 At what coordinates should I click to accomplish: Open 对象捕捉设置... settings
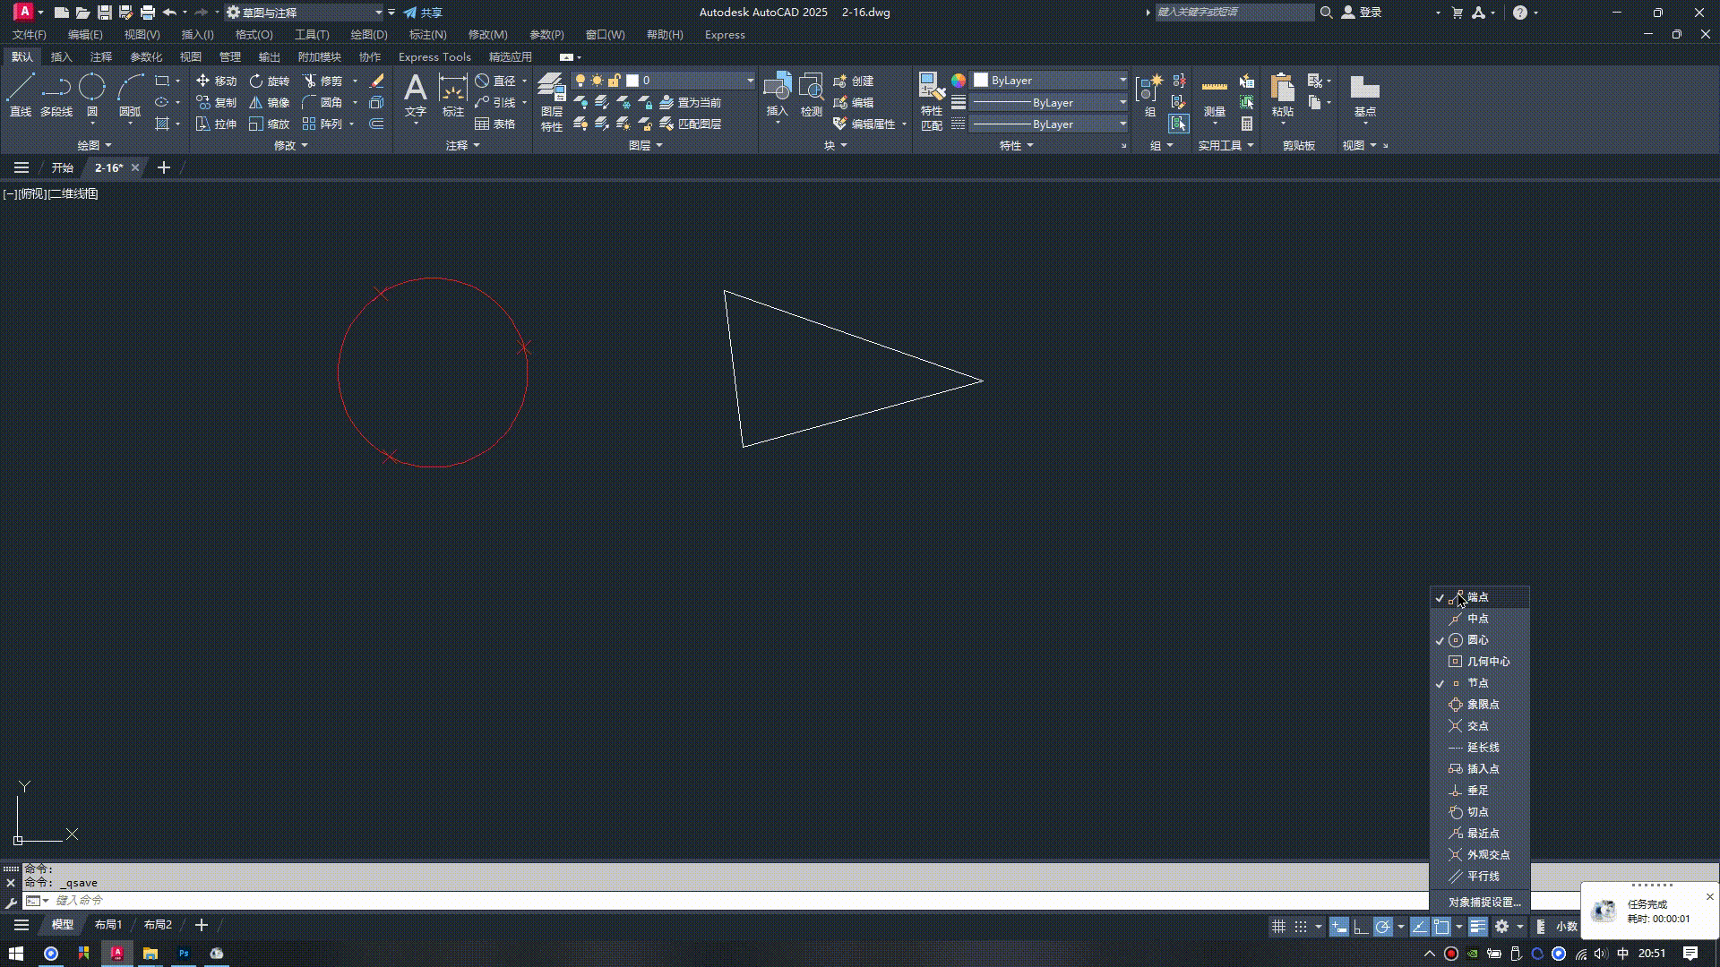[1484, 902]
